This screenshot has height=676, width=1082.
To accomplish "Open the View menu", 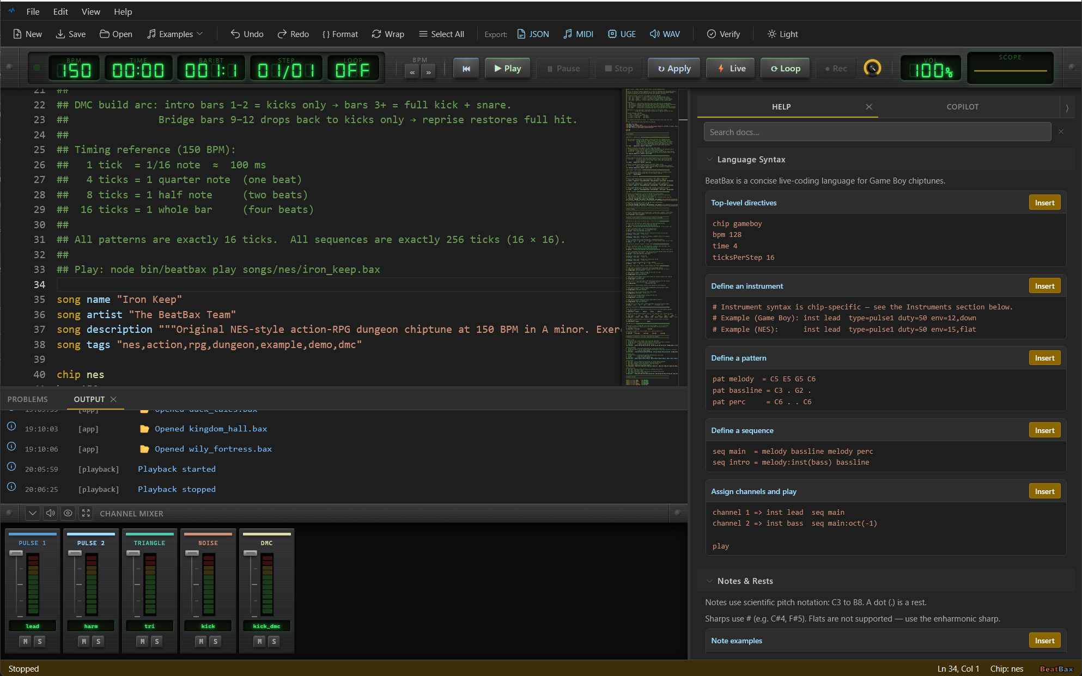I will 90,11.
